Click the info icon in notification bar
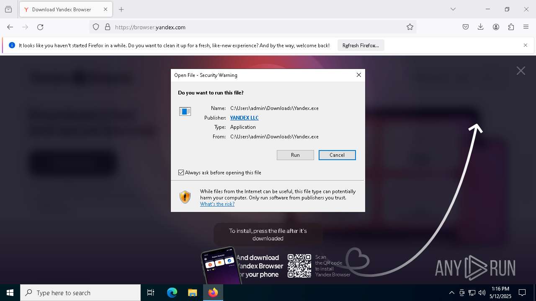 [12, 45]
